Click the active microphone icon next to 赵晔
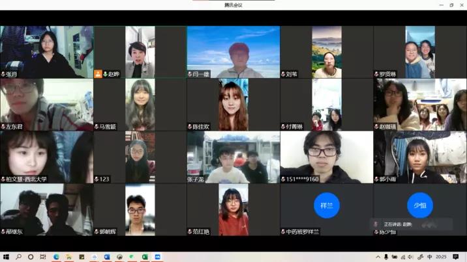 (105, 74)
